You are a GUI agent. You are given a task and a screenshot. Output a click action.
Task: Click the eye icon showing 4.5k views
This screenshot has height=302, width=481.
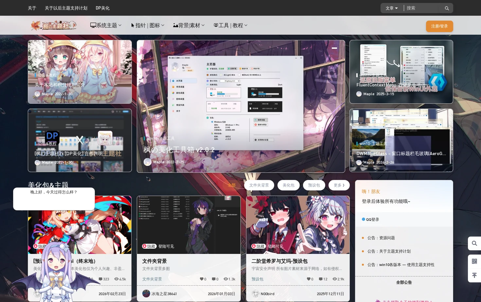[116, 279]
